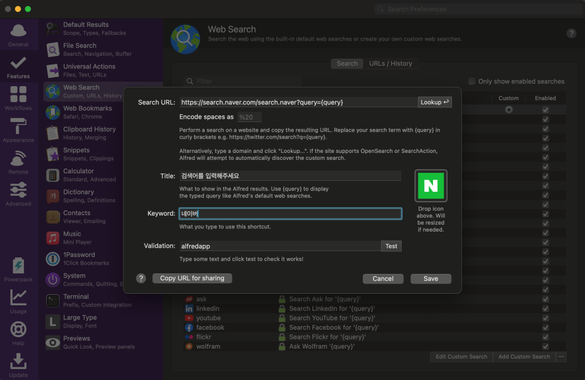The image size is (585, 380).
Task: Select the flickr search row
Action: 375,337
